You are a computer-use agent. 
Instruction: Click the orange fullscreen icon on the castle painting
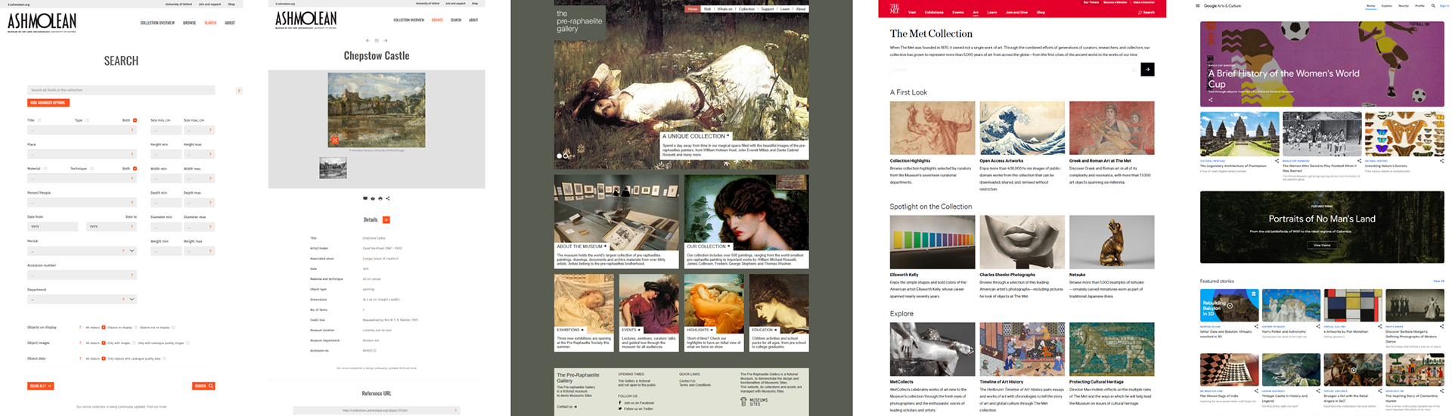(334, 141)
